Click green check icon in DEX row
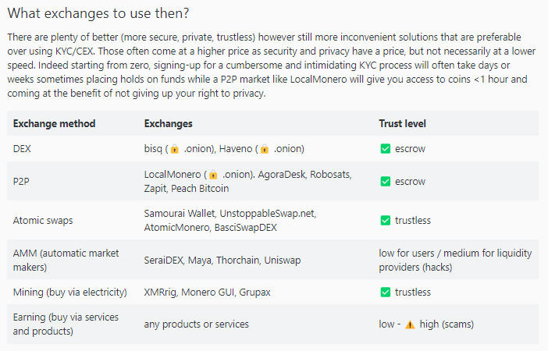This screenshot has height=351, width=548. tap(385, 149)
